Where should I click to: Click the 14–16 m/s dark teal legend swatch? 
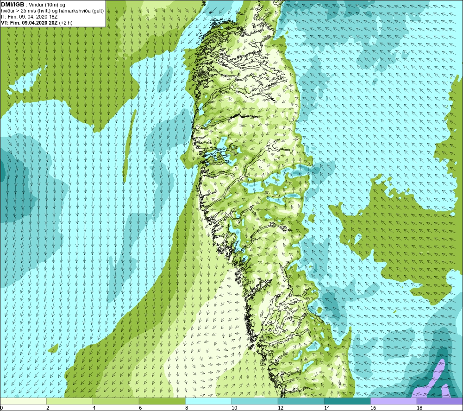point(347,401)
